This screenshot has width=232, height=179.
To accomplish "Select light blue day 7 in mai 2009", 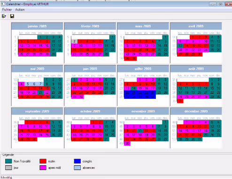I will tap(40, 84).
